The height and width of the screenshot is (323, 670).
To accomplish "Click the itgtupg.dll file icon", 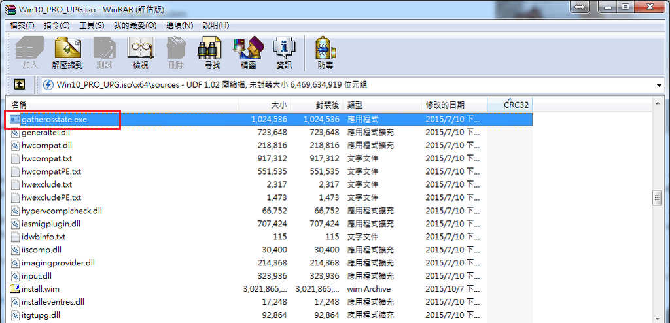I will [16, 315].
